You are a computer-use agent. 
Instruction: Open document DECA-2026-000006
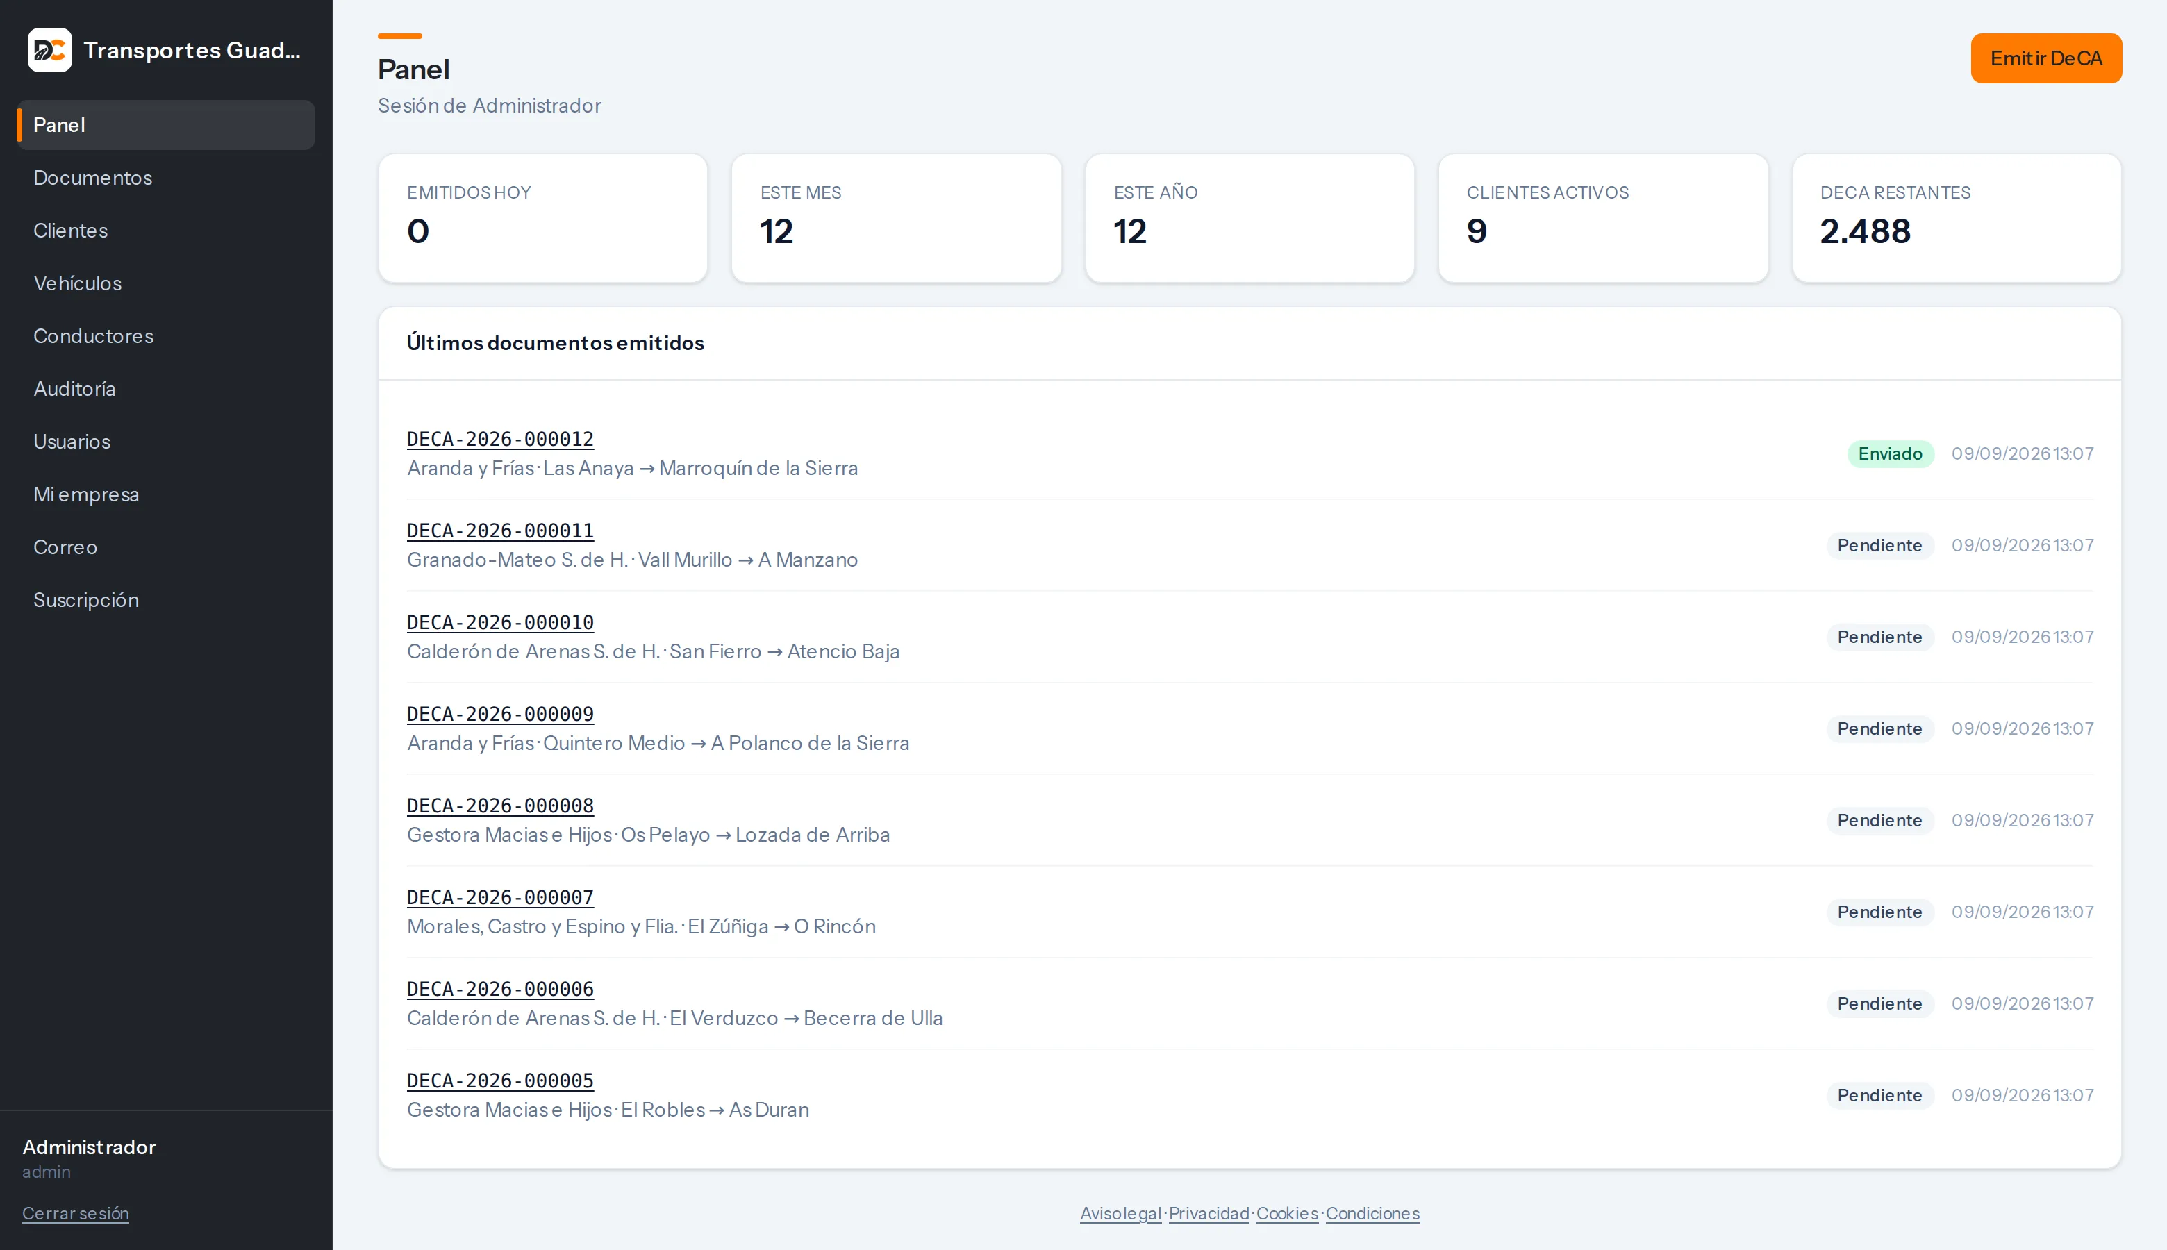tap(501, 989)
